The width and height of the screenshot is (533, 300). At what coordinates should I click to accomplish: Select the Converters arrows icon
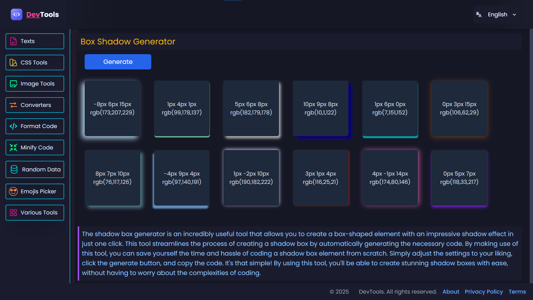coord(13,105)
